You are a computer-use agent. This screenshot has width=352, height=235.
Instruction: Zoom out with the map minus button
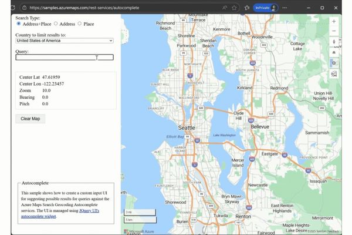(x=334, y=31)
